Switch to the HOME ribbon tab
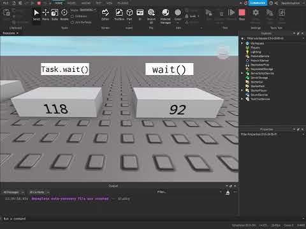This screenshot has height=229, width=306. 59,3
